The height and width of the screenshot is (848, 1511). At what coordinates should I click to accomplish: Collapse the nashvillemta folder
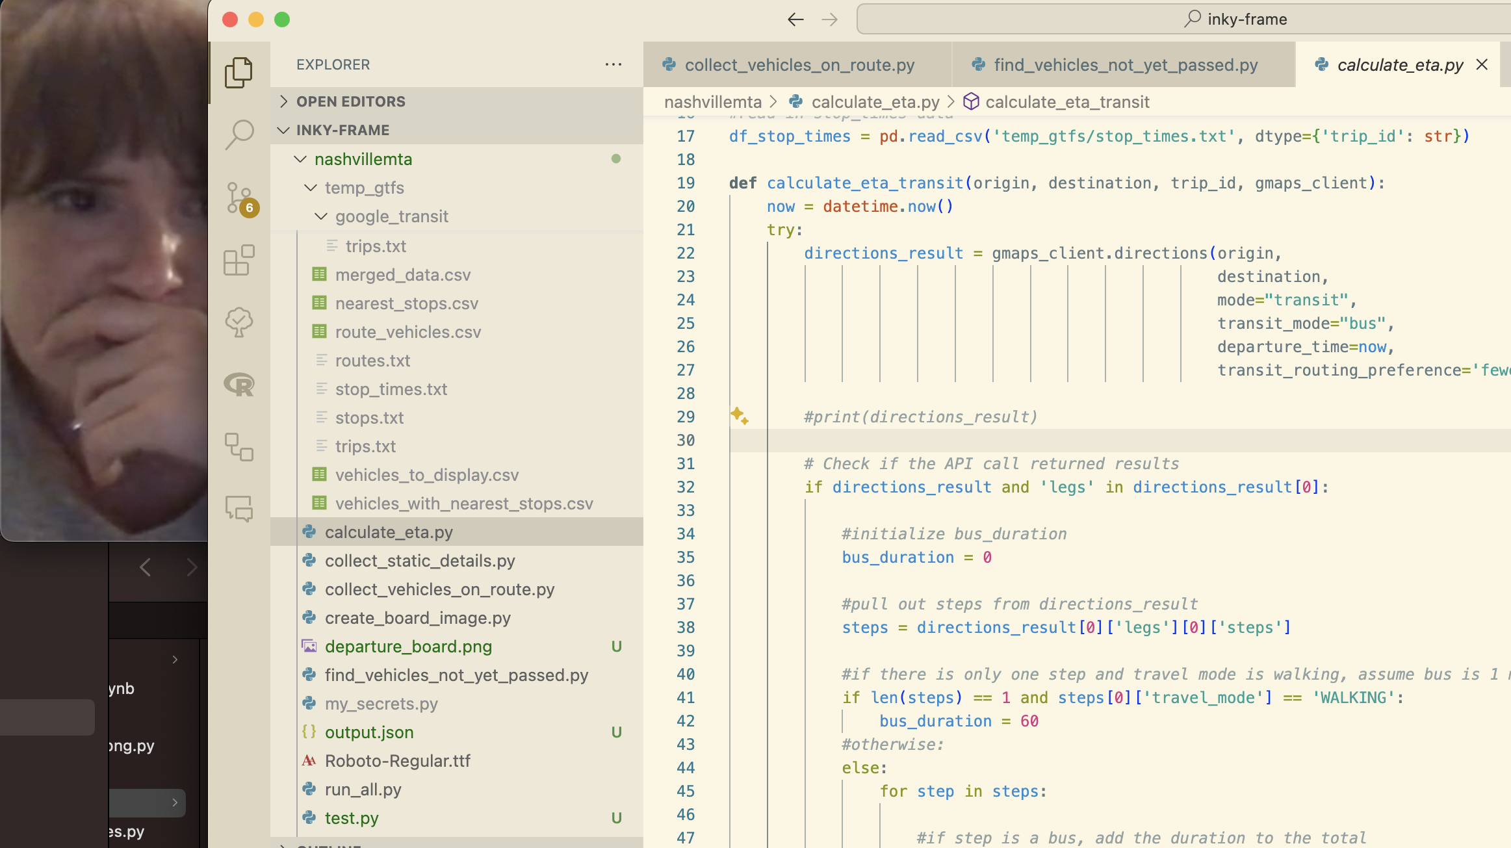(x=456, y=159)
